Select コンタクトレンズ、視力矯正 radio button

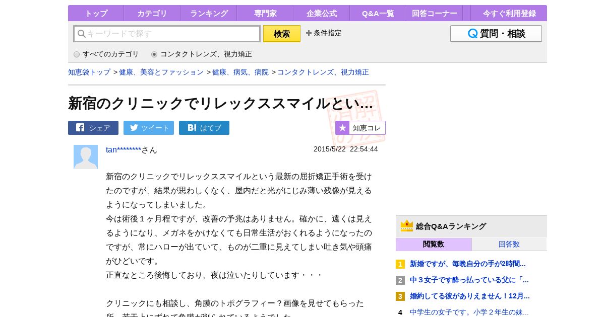point(154,54)
